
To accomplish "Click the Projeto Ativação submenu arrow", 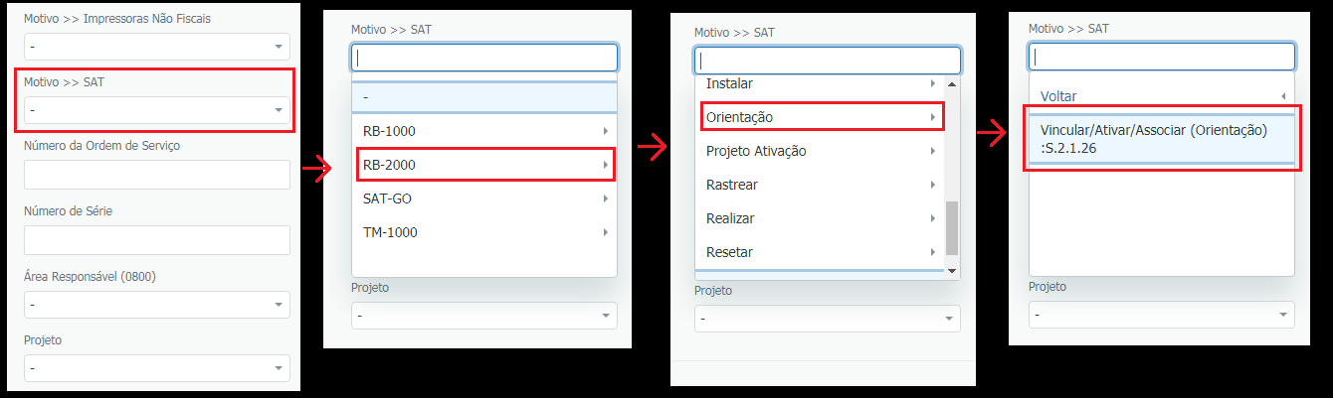I will coord(932,151).
